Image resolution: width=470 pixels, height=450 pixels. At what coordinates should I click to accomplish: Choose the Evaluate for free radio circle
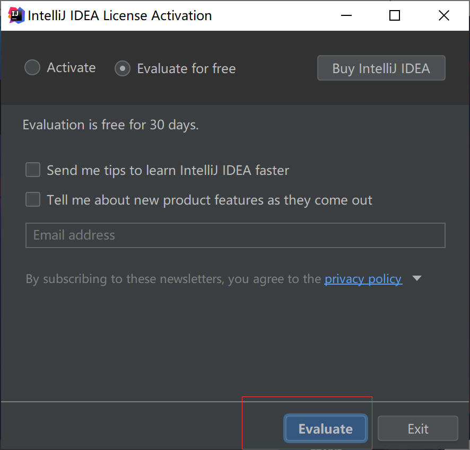tap(123, 68)
